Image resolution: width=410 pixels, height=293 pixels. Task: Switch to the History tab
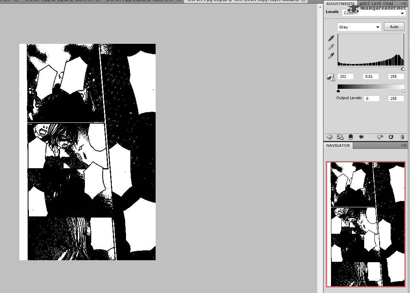tap(365, 4)
